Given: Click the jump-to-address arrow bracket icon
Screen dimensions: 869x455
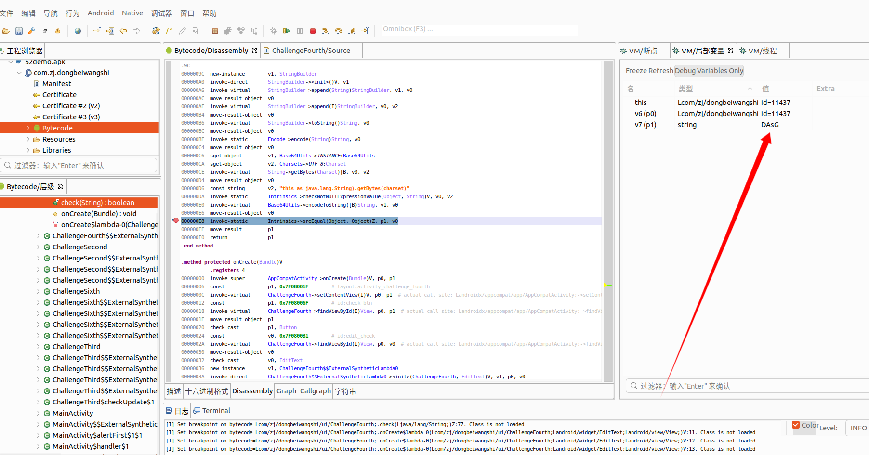Looking at the screenshot, I should tap(97, 31).
